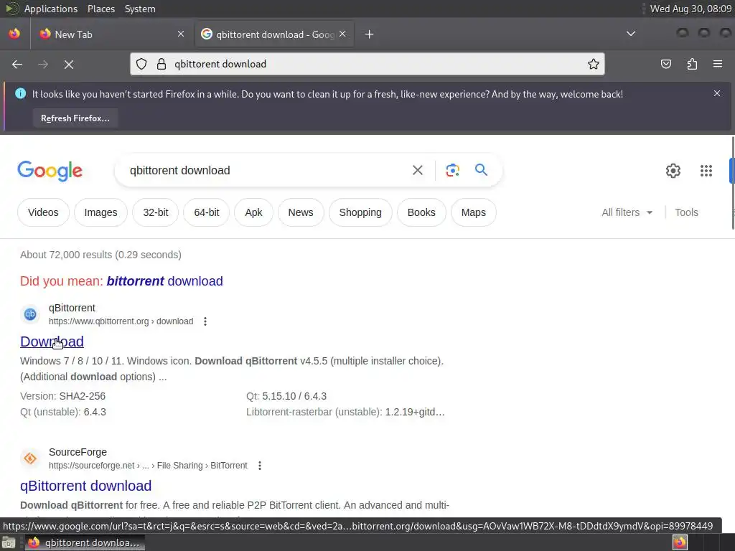735x551 pixels.
Task: Close the qbittorent download Google tab
Action: [342, 34]
